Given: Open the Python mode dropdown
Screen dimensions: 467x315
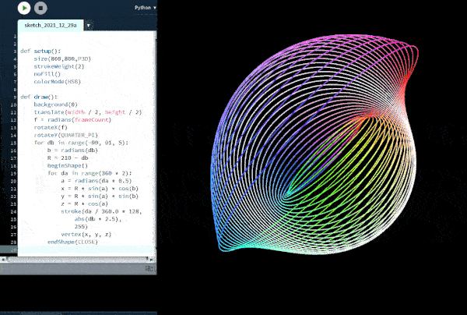Looking at the screenshot, I should coord(145,7).
